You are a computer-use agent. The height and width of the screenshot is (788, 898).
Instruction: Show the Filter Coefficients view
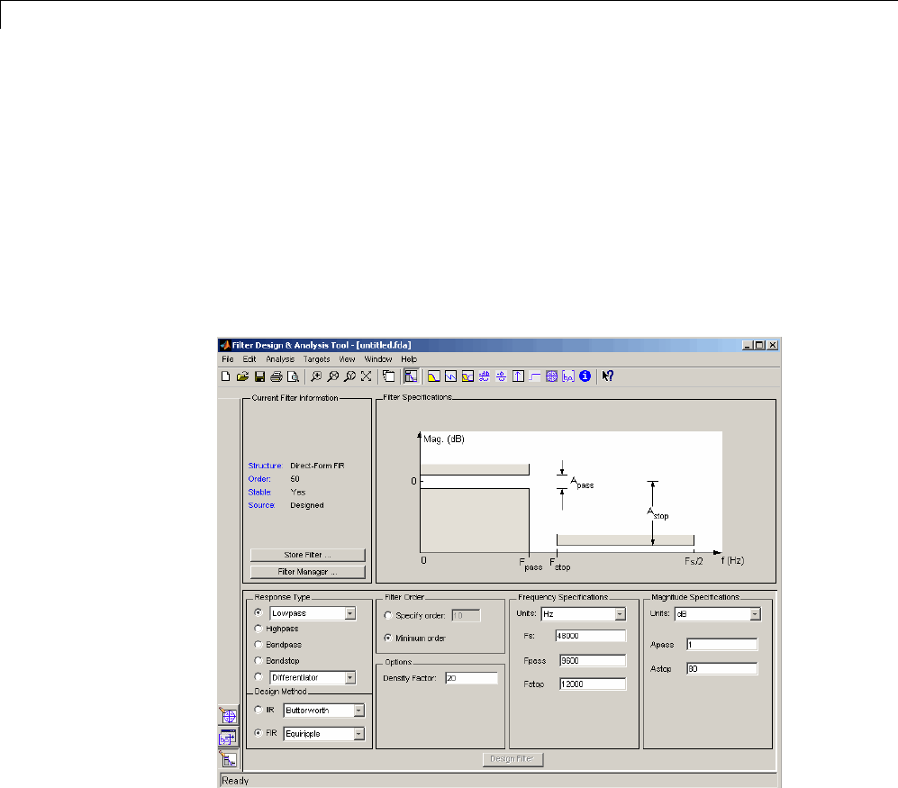(x=568, y=376)
